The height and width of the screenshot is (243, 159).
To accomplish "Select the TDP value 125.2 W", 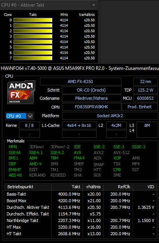I will pos(145,90).
